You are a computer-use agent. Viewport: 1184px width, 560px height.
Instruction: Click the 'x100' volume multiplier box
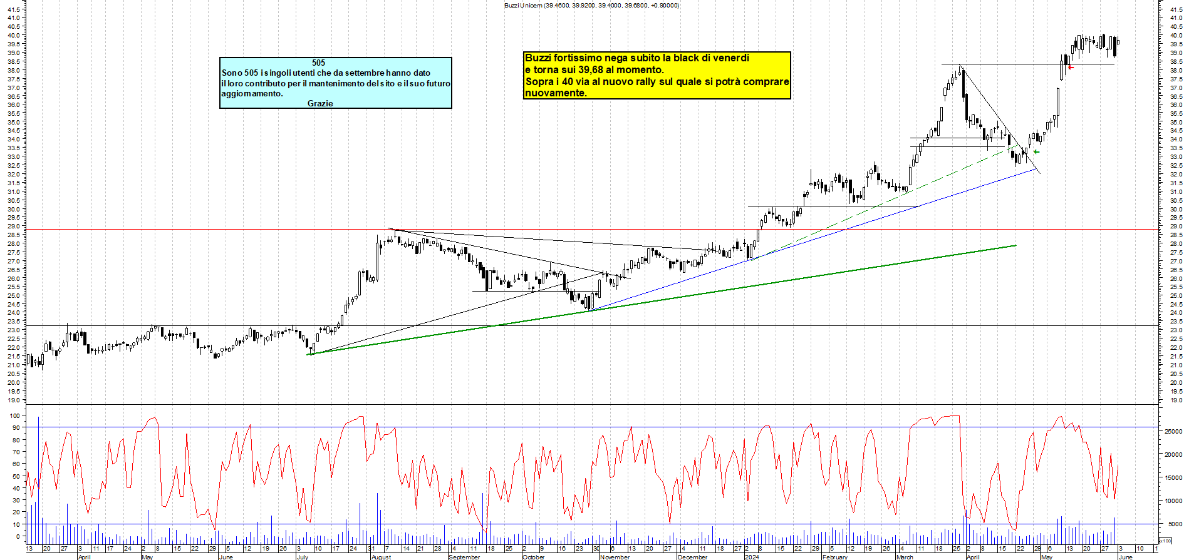[1165, 541]
